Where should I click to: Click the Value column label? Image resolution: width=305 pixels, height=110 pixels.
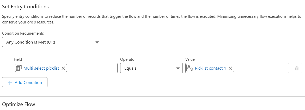(x=190, y=59)
